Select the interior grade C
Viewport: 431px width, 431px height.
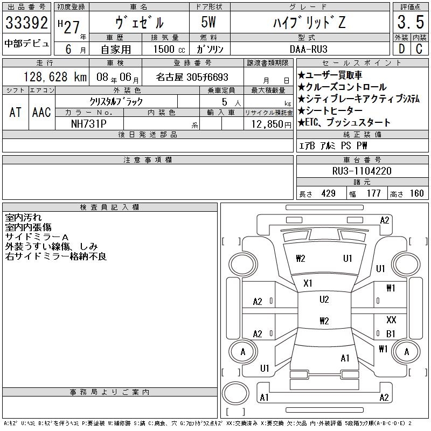pyautogui.click(x=419, y=49)
